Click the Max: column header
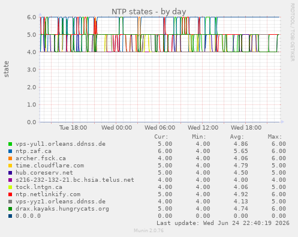 point(275,137)
